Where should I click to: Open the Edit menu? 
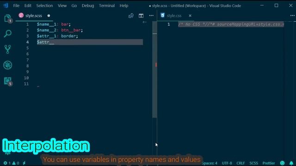(28, 6)
